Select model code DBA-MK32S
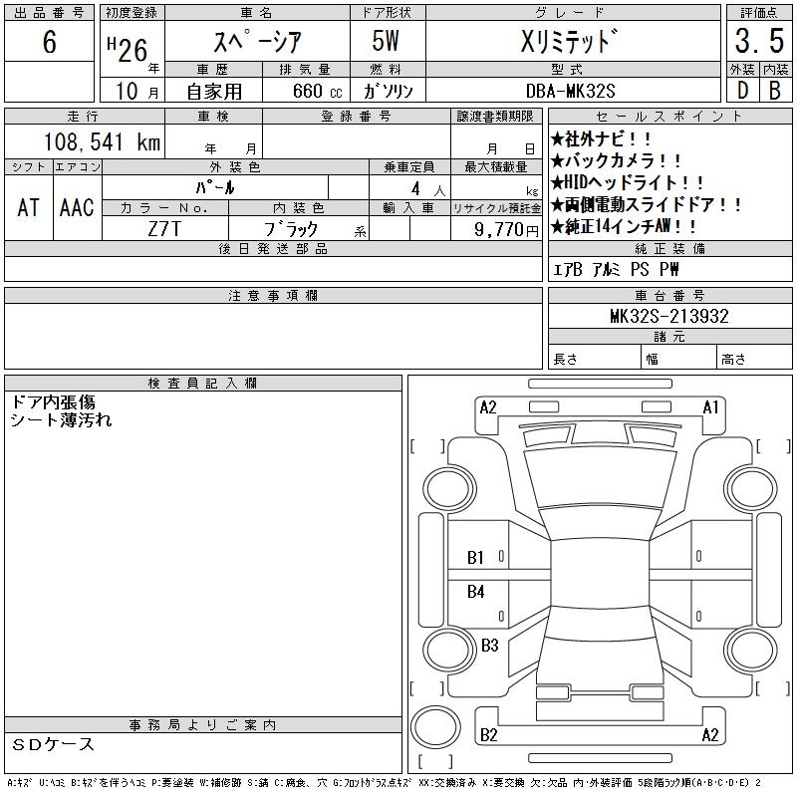797x797 pixels. [570, 91]
